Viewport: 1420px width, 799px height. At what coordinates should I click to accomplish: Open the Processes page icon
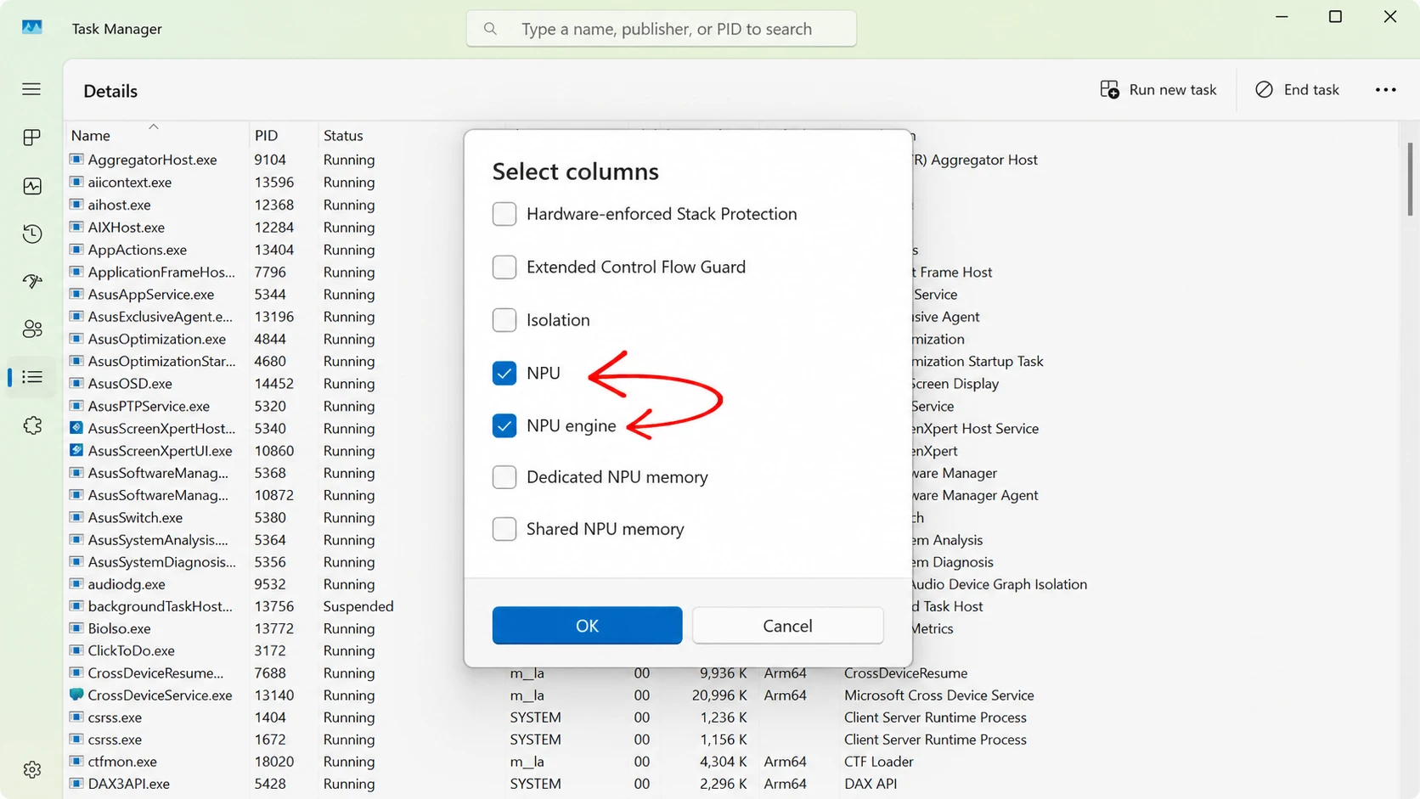31,138
